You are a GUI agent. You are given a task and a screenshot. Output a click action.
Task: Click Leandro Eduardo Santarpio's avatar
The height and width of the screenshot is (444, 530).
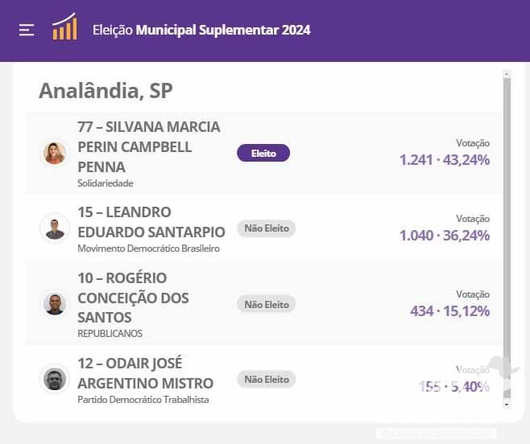point(55,228)
